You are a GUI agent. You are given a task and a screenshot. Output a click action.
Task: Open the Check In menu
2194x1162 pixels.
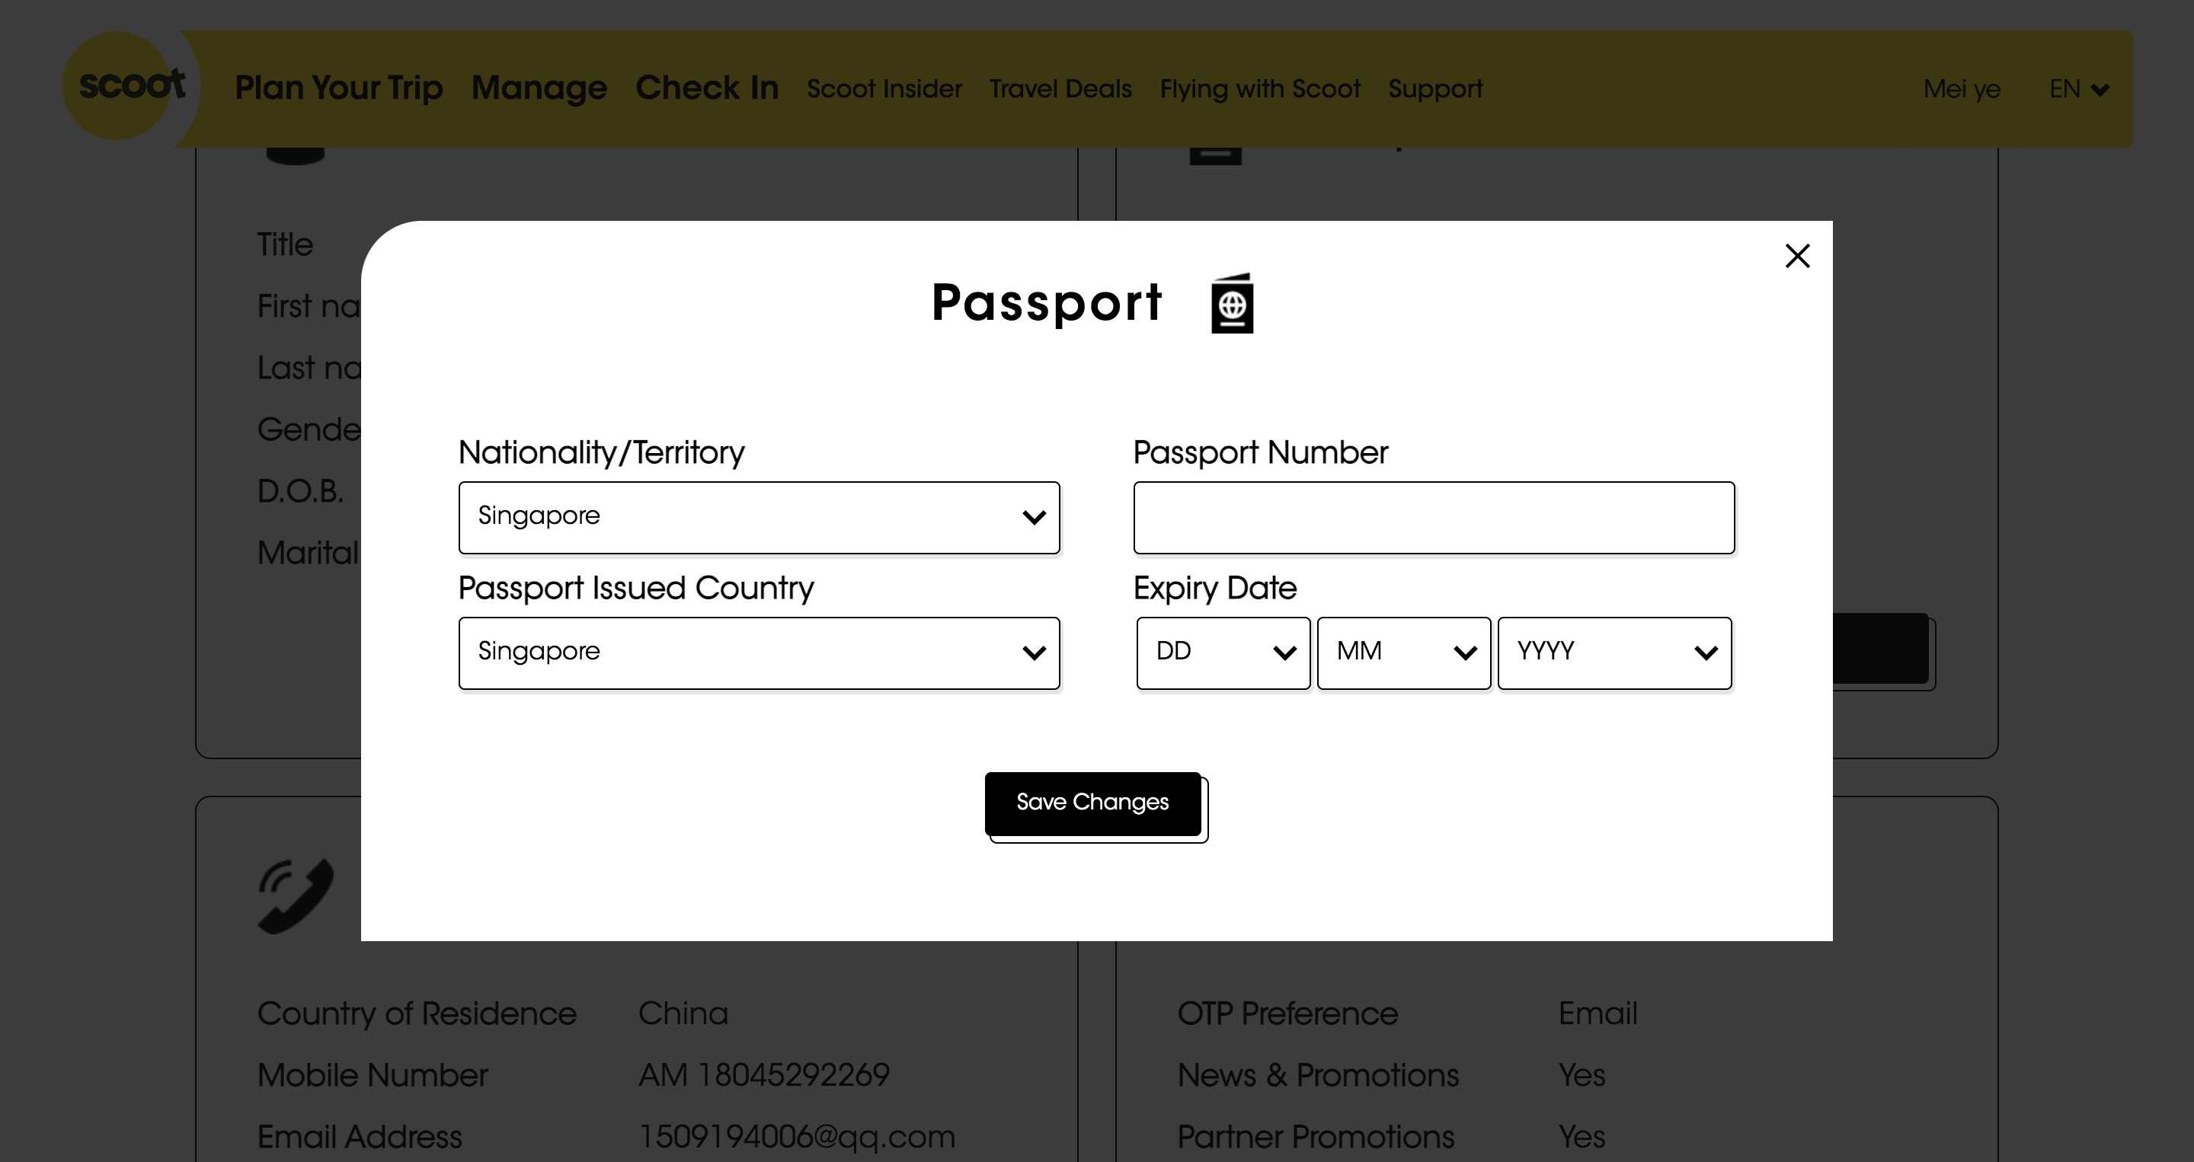707,88
